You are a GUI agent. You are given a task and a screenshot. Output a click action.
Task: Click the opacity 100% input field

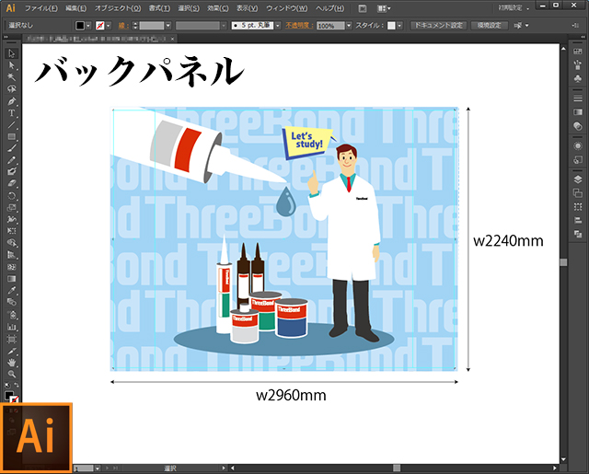[330, 26]
